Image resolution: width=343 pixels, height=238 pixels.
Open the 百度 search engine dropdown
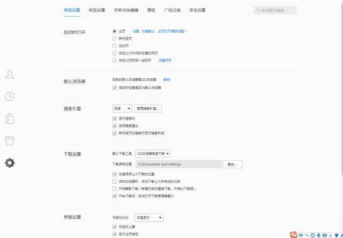[x=122, y=108]
